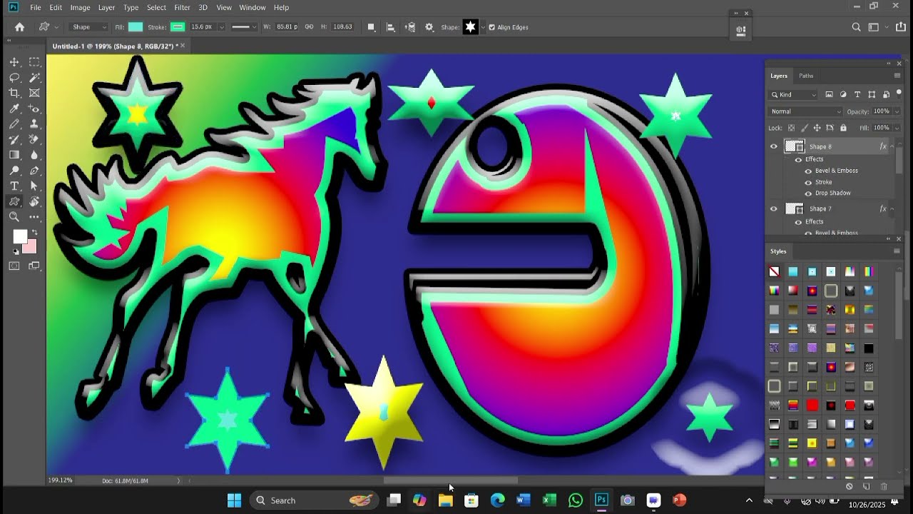Open File Explorer from the taskbar
The width and height of the screenshot is (913, 514).
tap(446, 500)
